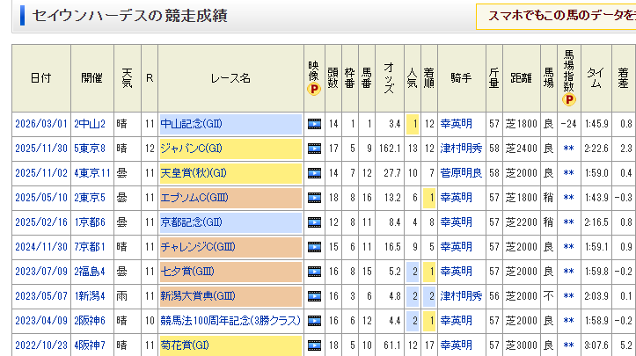Open video icon for 菊花賞(GI) row
The width and height of the screenshot is (636, 356).
pos(314,346)
